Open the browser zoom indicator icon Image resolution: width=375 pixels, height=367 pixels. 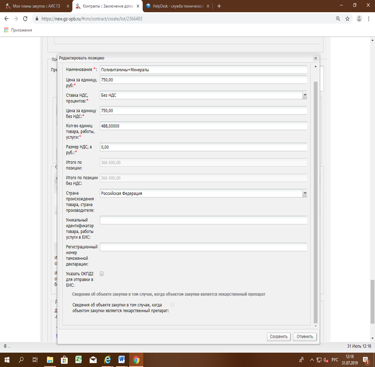coord(338,19)
